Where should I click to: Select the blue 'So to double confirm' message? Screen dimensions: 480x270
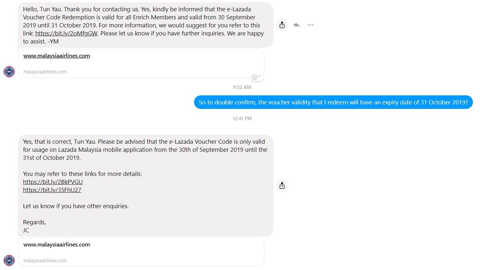333,102
